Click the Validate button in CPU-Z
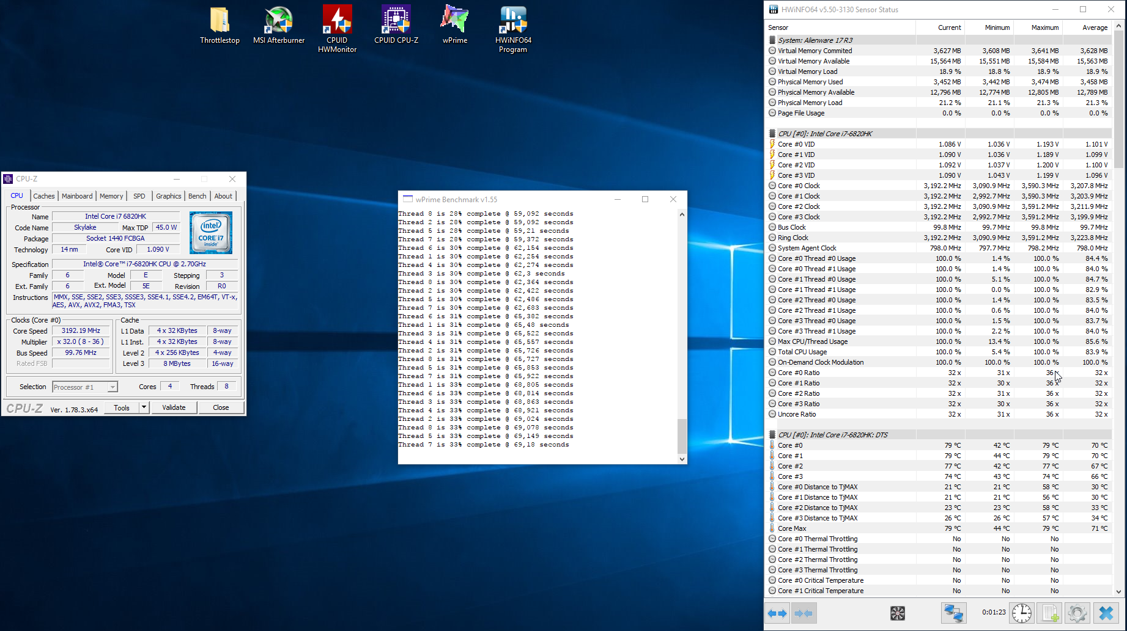 174,407
